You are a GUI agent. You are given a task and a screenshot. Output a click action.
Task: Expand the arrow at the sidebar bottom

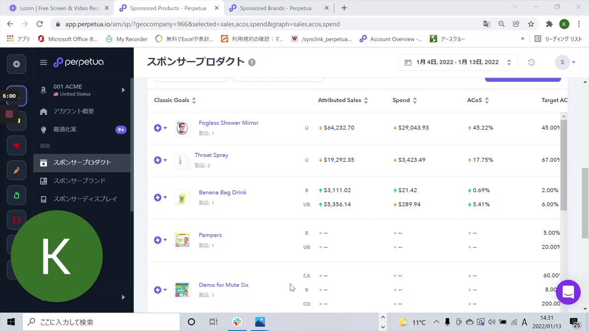coord(123,297)
